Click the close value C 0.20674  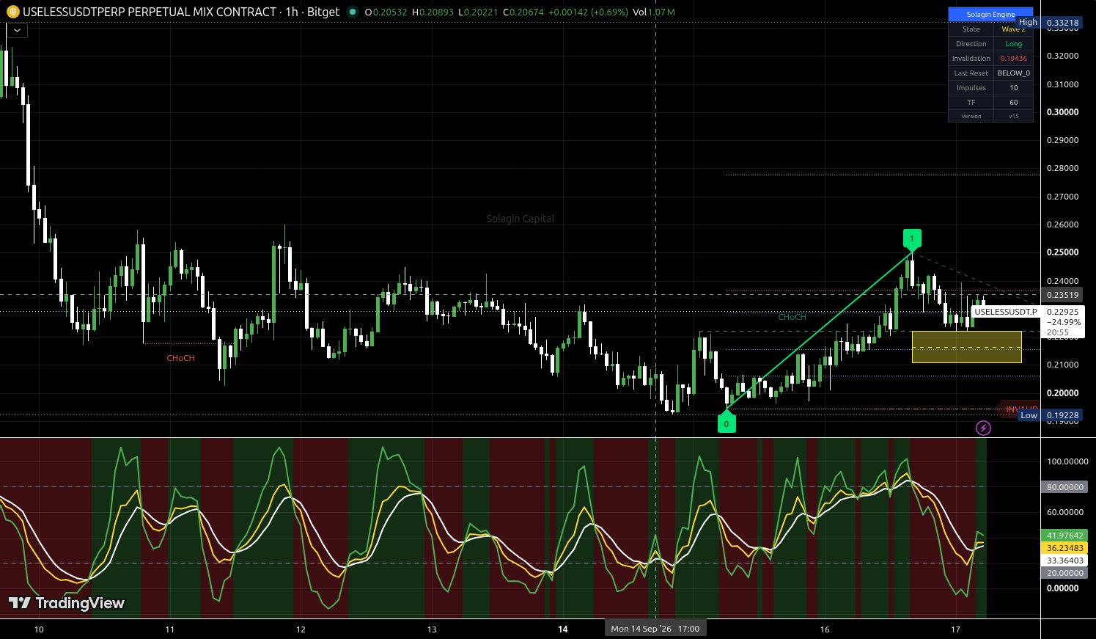(523, 12)
